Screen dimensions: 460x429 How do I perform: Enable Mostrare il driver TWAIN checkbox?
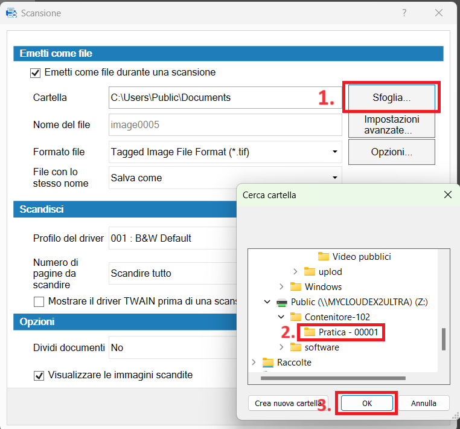39,301
